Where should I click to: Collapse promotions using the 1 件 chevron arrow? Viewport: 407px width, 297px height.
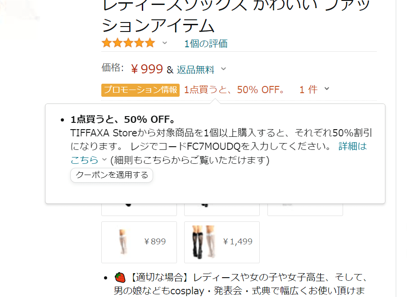pyautogui.click(x=327, y=89)
